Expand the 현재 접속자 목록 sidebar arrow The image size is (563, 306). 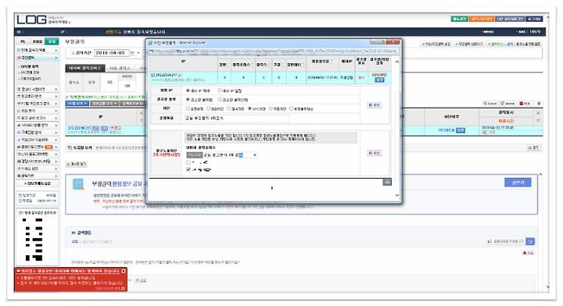(56, 50)
